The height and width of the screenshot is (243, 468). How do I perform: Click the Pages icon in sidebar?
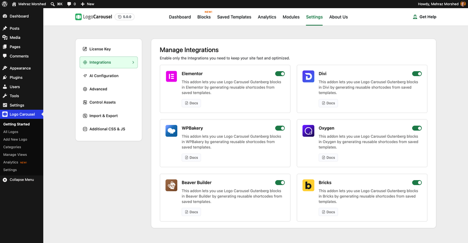tap(5, 47)
